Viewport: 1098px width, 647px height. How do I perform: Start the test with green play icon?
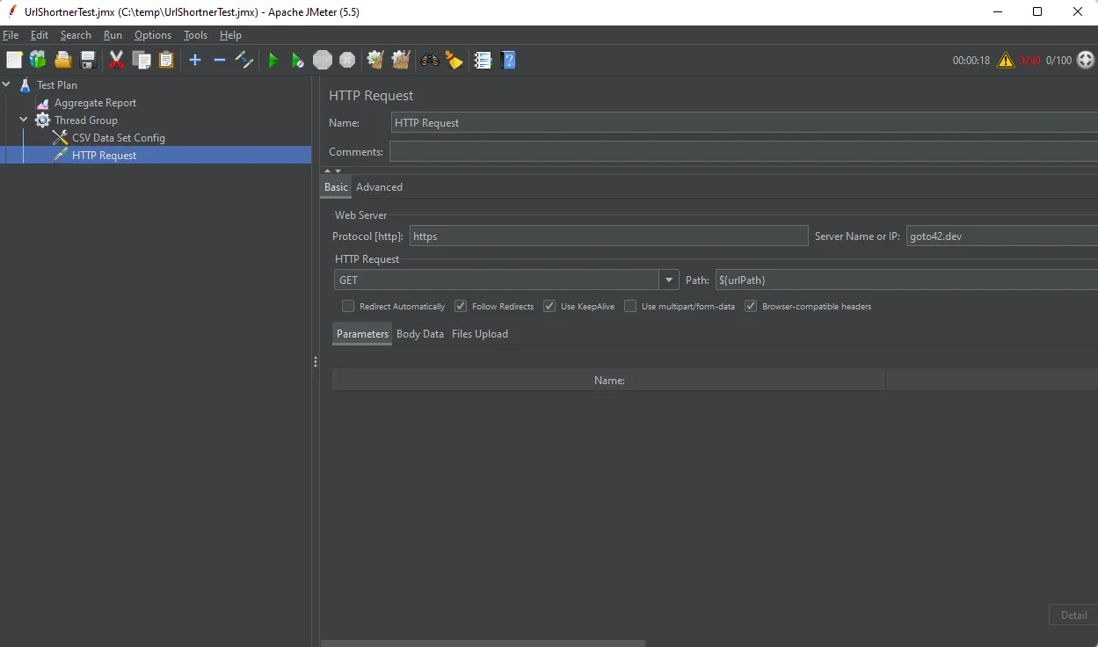coord(273,60)
